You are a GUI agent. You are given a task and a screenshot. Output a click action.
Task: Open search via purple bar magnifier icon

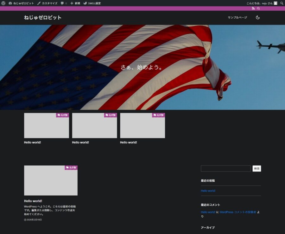pos(258,9)
